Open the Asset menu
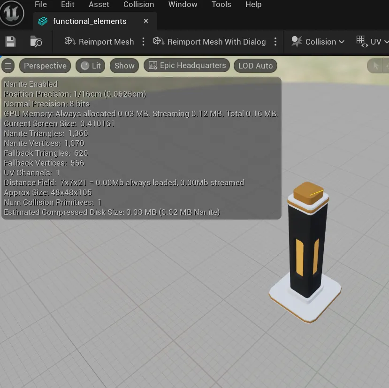The height and width of the screenshot is (388, 389). pos(99,5)
